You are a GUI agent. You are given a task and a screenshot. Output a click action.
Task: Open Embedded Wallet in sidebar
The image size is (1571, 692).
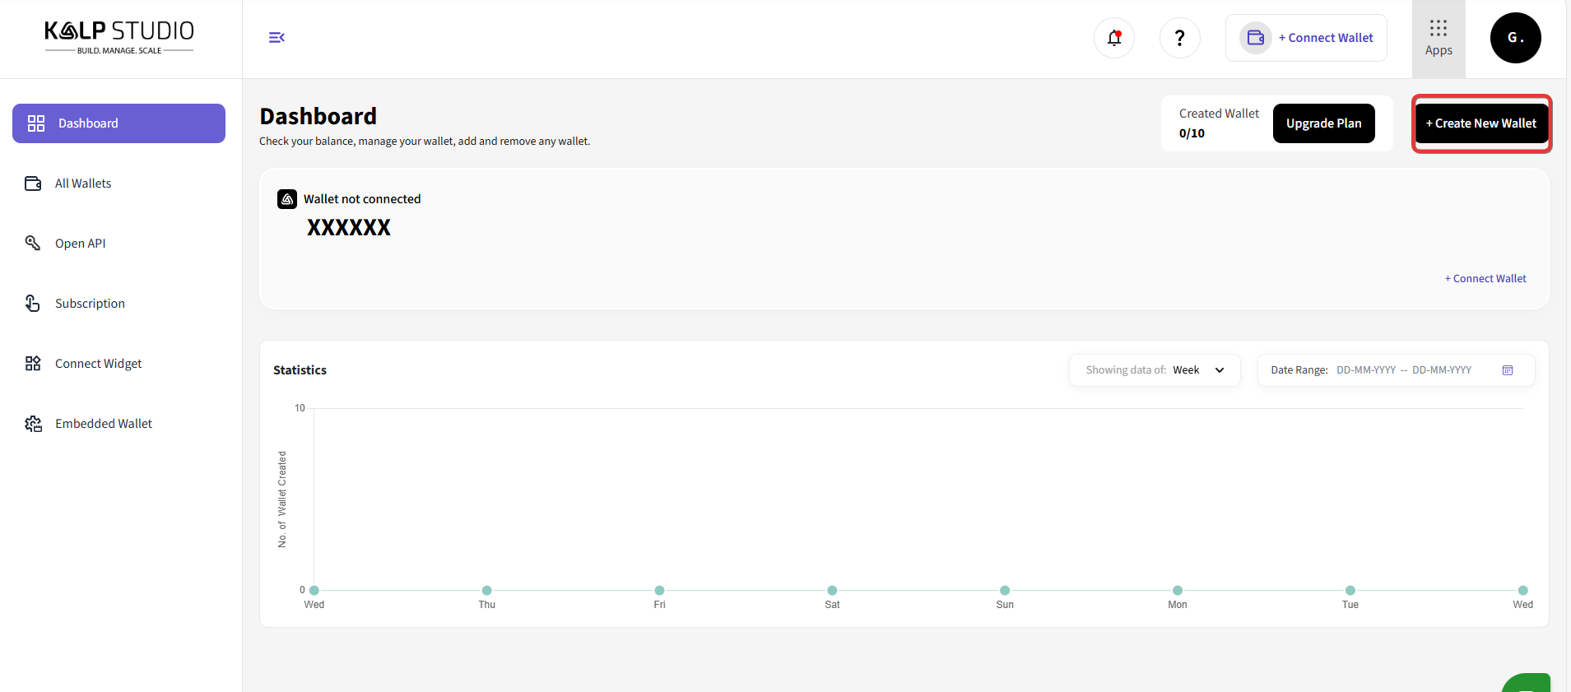[104, 424]
